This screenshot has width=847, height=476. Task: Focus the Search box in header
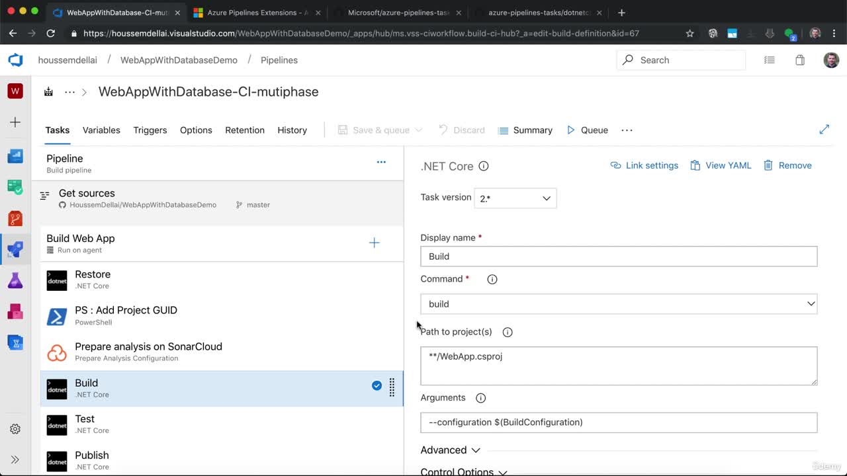(x=681, y=60)
